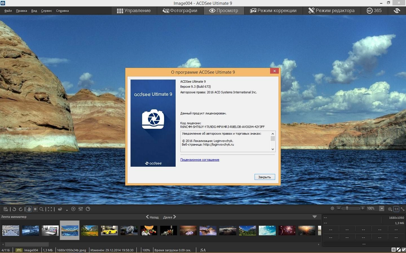The width and height of the screenshot is (406, 253).
Task: Open the Сервис menu
Action: tap(47, 11)
